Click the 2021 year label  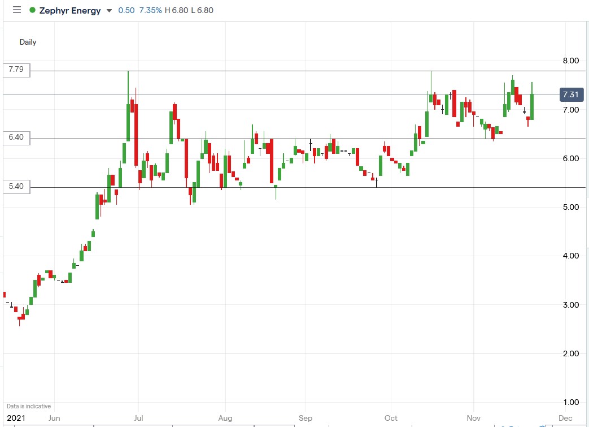(x=16, y=418)
